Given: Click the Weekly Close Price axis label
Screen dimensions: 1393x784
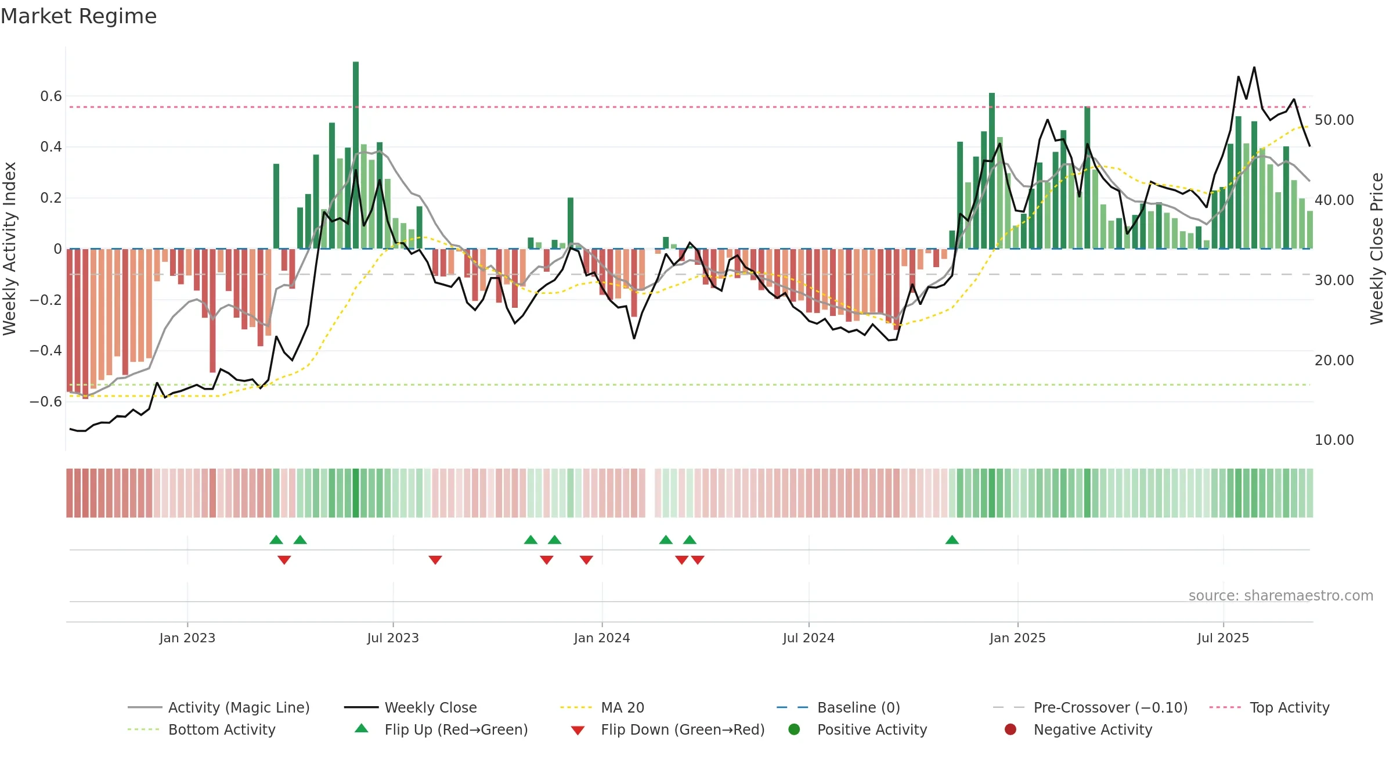Looking at the screenshot, I should pos(1377,249).
